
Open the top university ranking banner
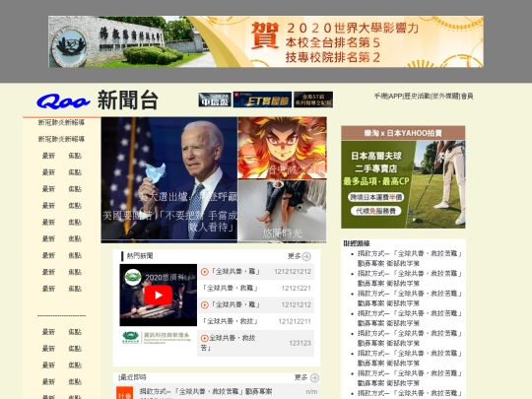coord(266,41)
